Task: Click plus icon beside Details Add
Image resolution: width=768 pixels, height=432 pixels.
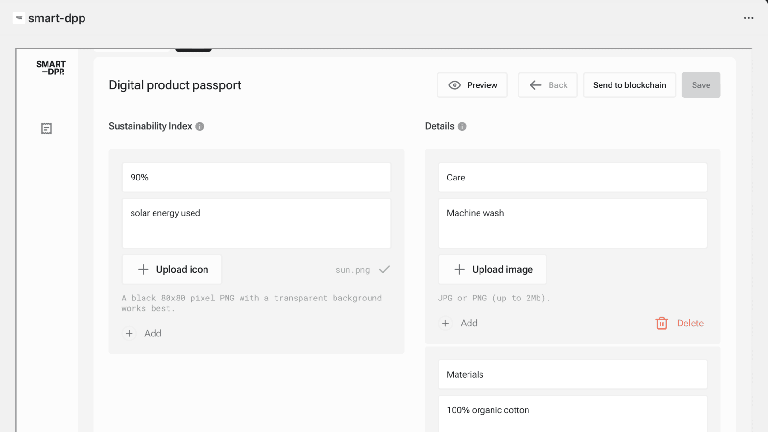Action: pyautogui.click(x=445, y=323)
